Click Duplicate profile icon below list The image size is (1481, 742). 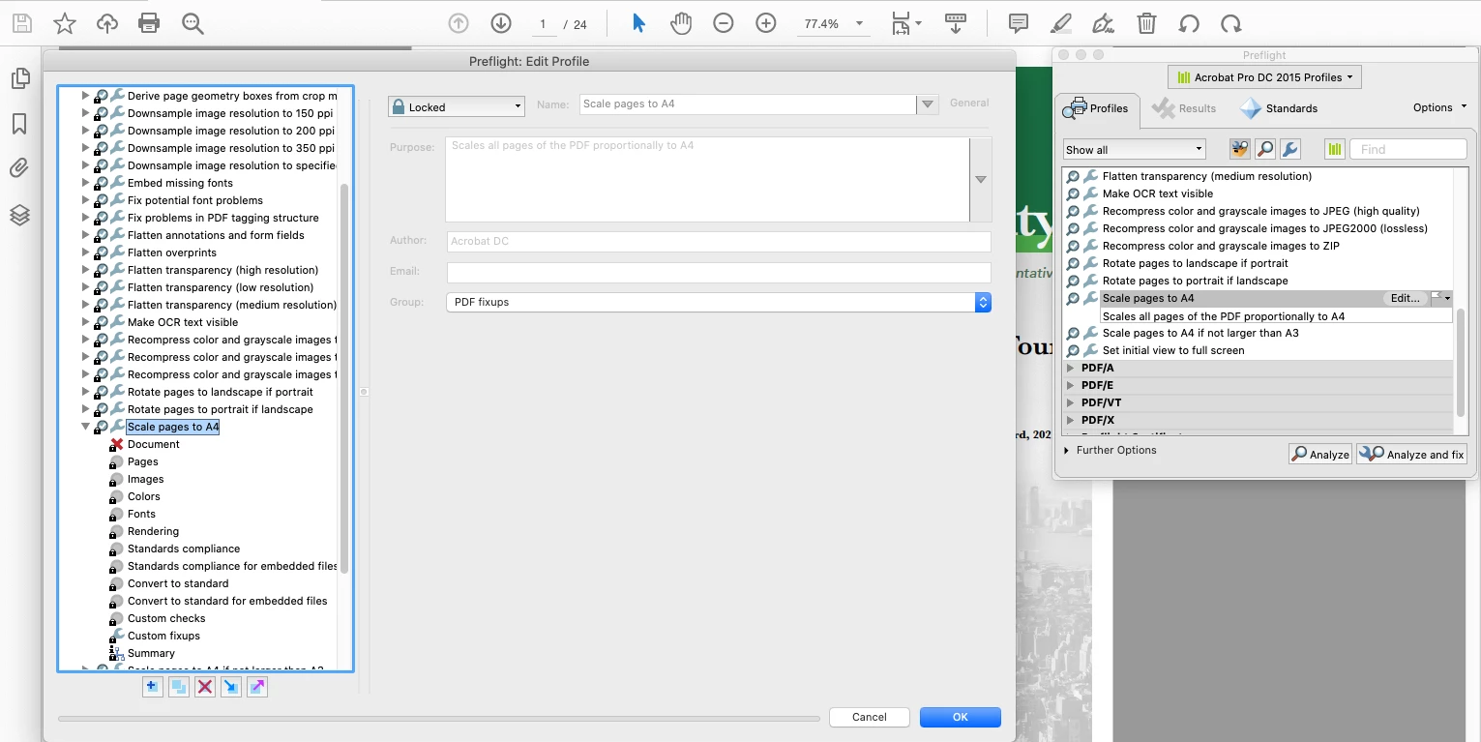point(178,687)
